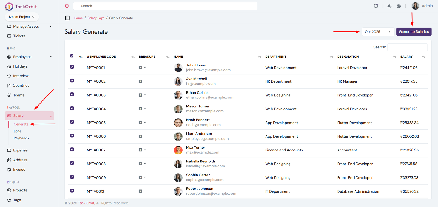Image resolution: width=438 pixels, height=207 pixels.
Task: Open the Select Project dropdown
Action: 22,17
